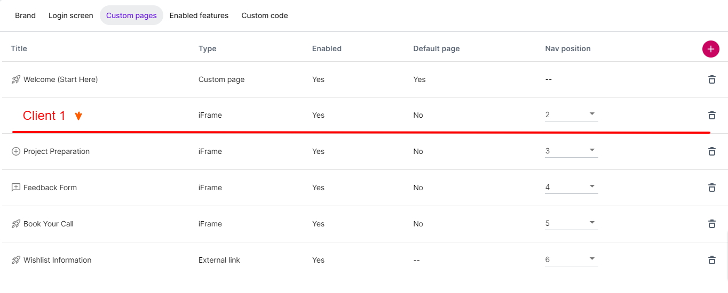728x293 pixels.
Task: Open the Custom code tab
Action: tap(265, 15)
